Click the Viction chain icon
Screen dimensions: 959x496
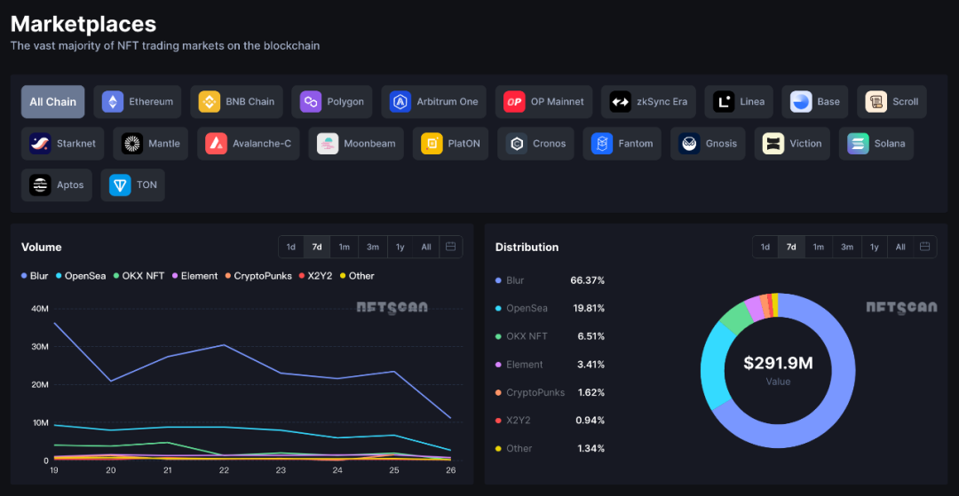click(773, 144)
